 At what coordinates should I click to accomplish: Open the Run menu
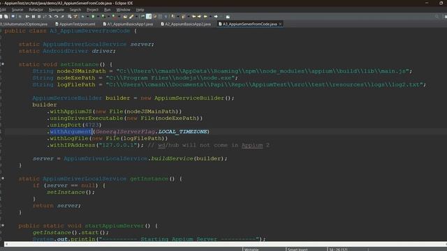point(107,10)
